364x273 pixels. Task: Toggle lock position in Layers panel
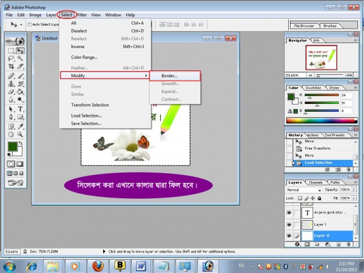312,198
